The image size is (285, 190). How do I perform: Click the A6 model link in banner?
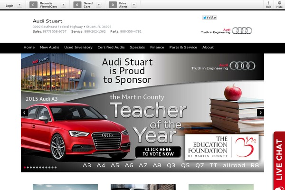click(x=129, y=165)
